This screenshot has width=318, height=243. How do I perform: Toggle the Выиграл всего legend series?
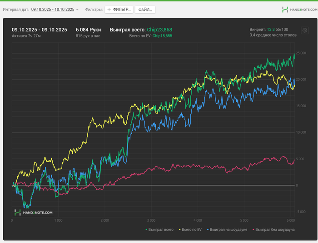click(159, 230)
